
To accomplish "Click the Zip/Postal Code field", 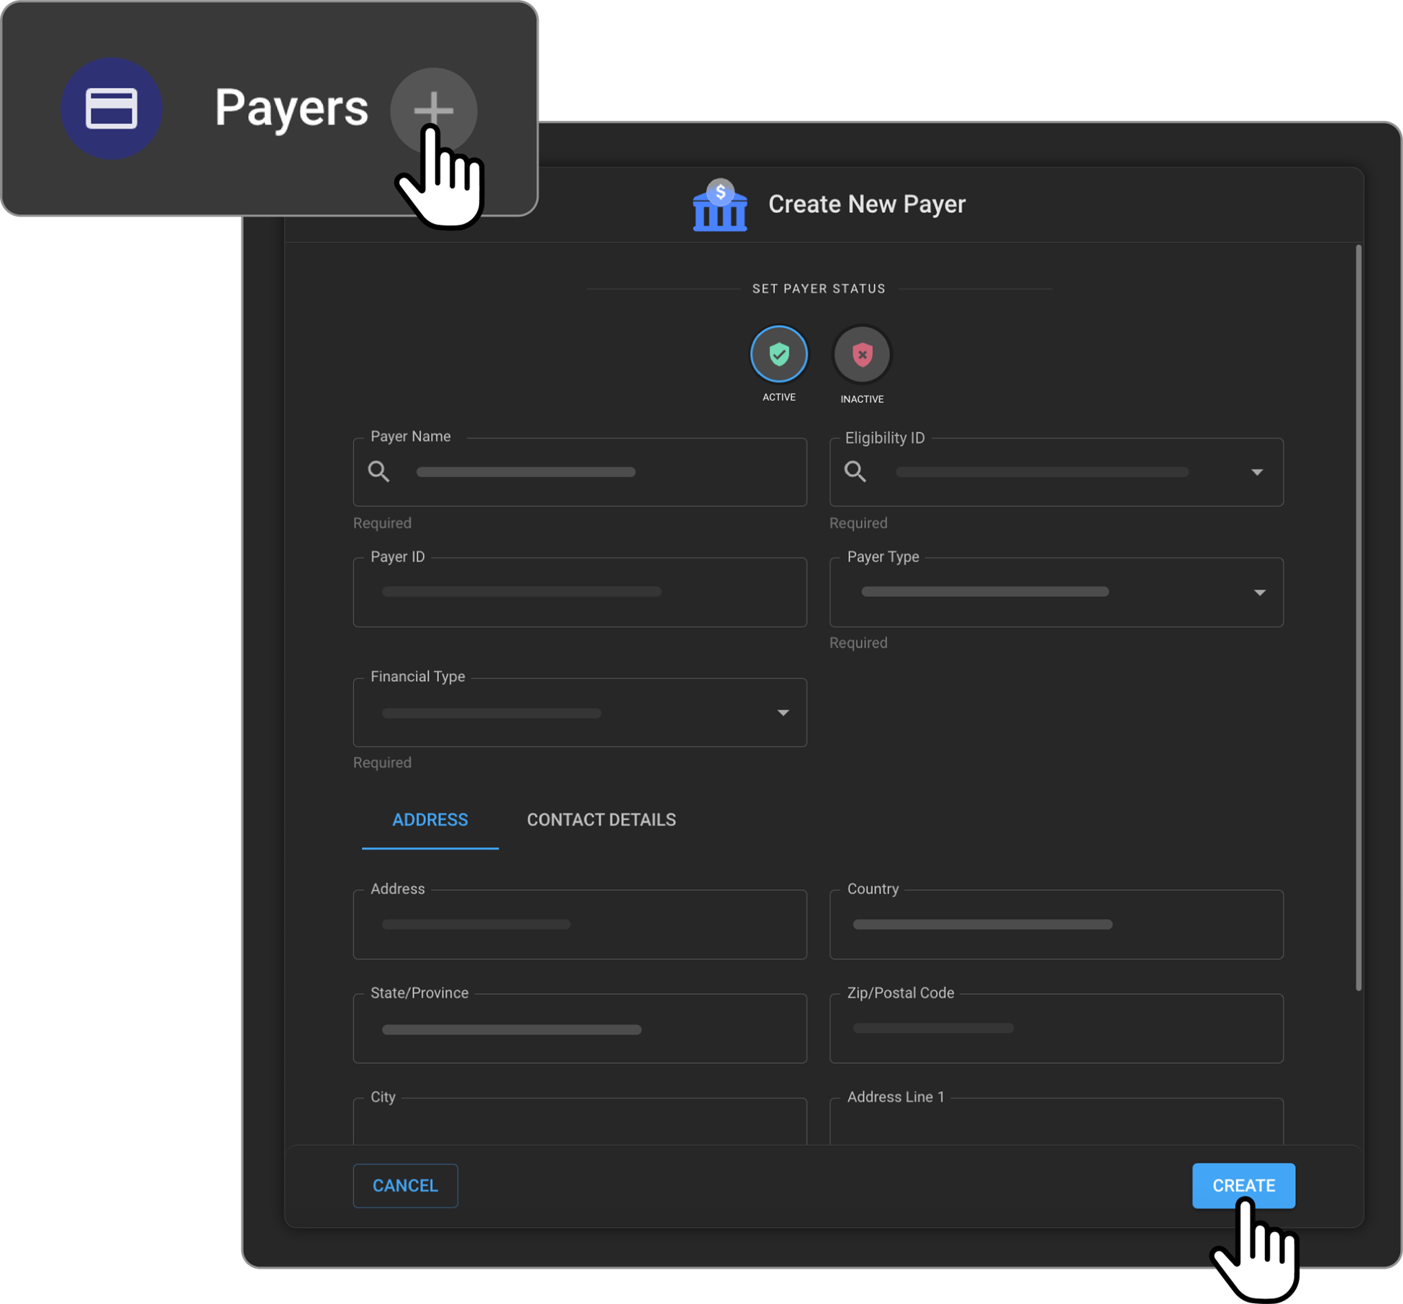I will (1055, 1029).
